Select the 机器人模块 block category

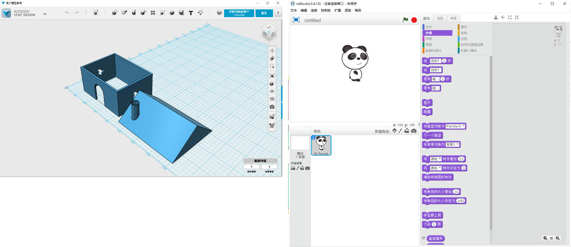[468, 51]
